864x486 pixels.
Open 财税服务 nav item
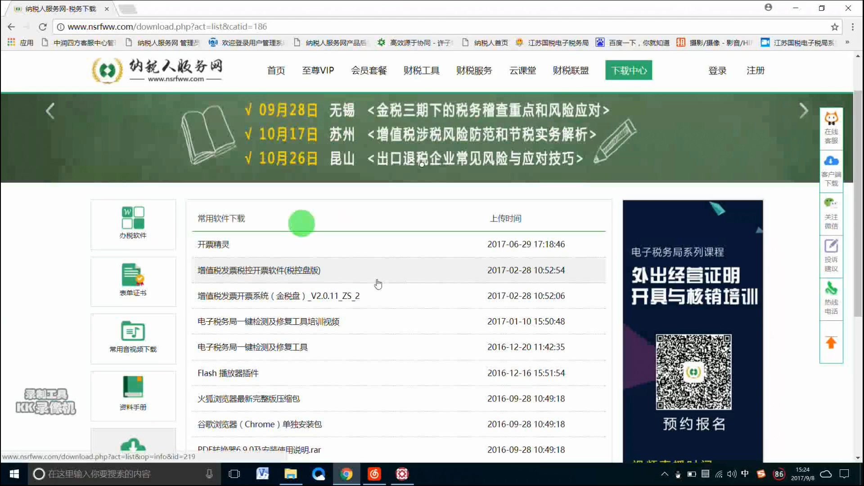pyautogui.click(x=474, y=70)
